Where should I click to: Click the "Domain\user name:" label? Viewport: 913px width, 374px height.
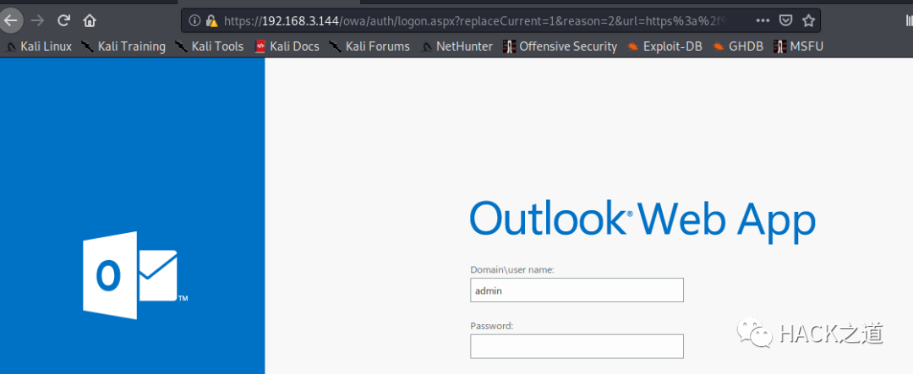511,270
